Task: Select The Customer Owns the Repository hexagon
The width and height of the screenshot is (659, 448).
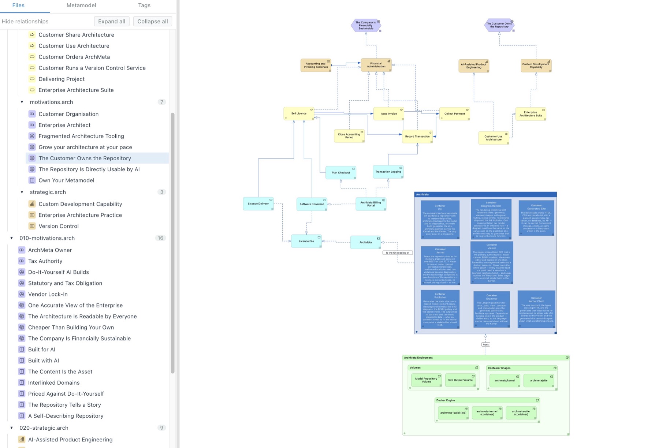Action: (x=499, y=25)
